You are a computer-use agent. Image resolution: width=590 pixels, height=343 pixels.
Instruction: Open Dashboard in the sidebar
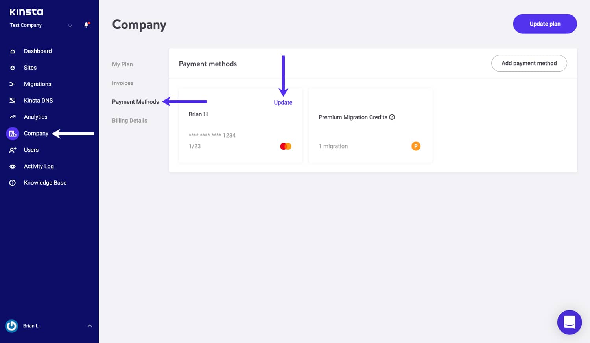38,51
